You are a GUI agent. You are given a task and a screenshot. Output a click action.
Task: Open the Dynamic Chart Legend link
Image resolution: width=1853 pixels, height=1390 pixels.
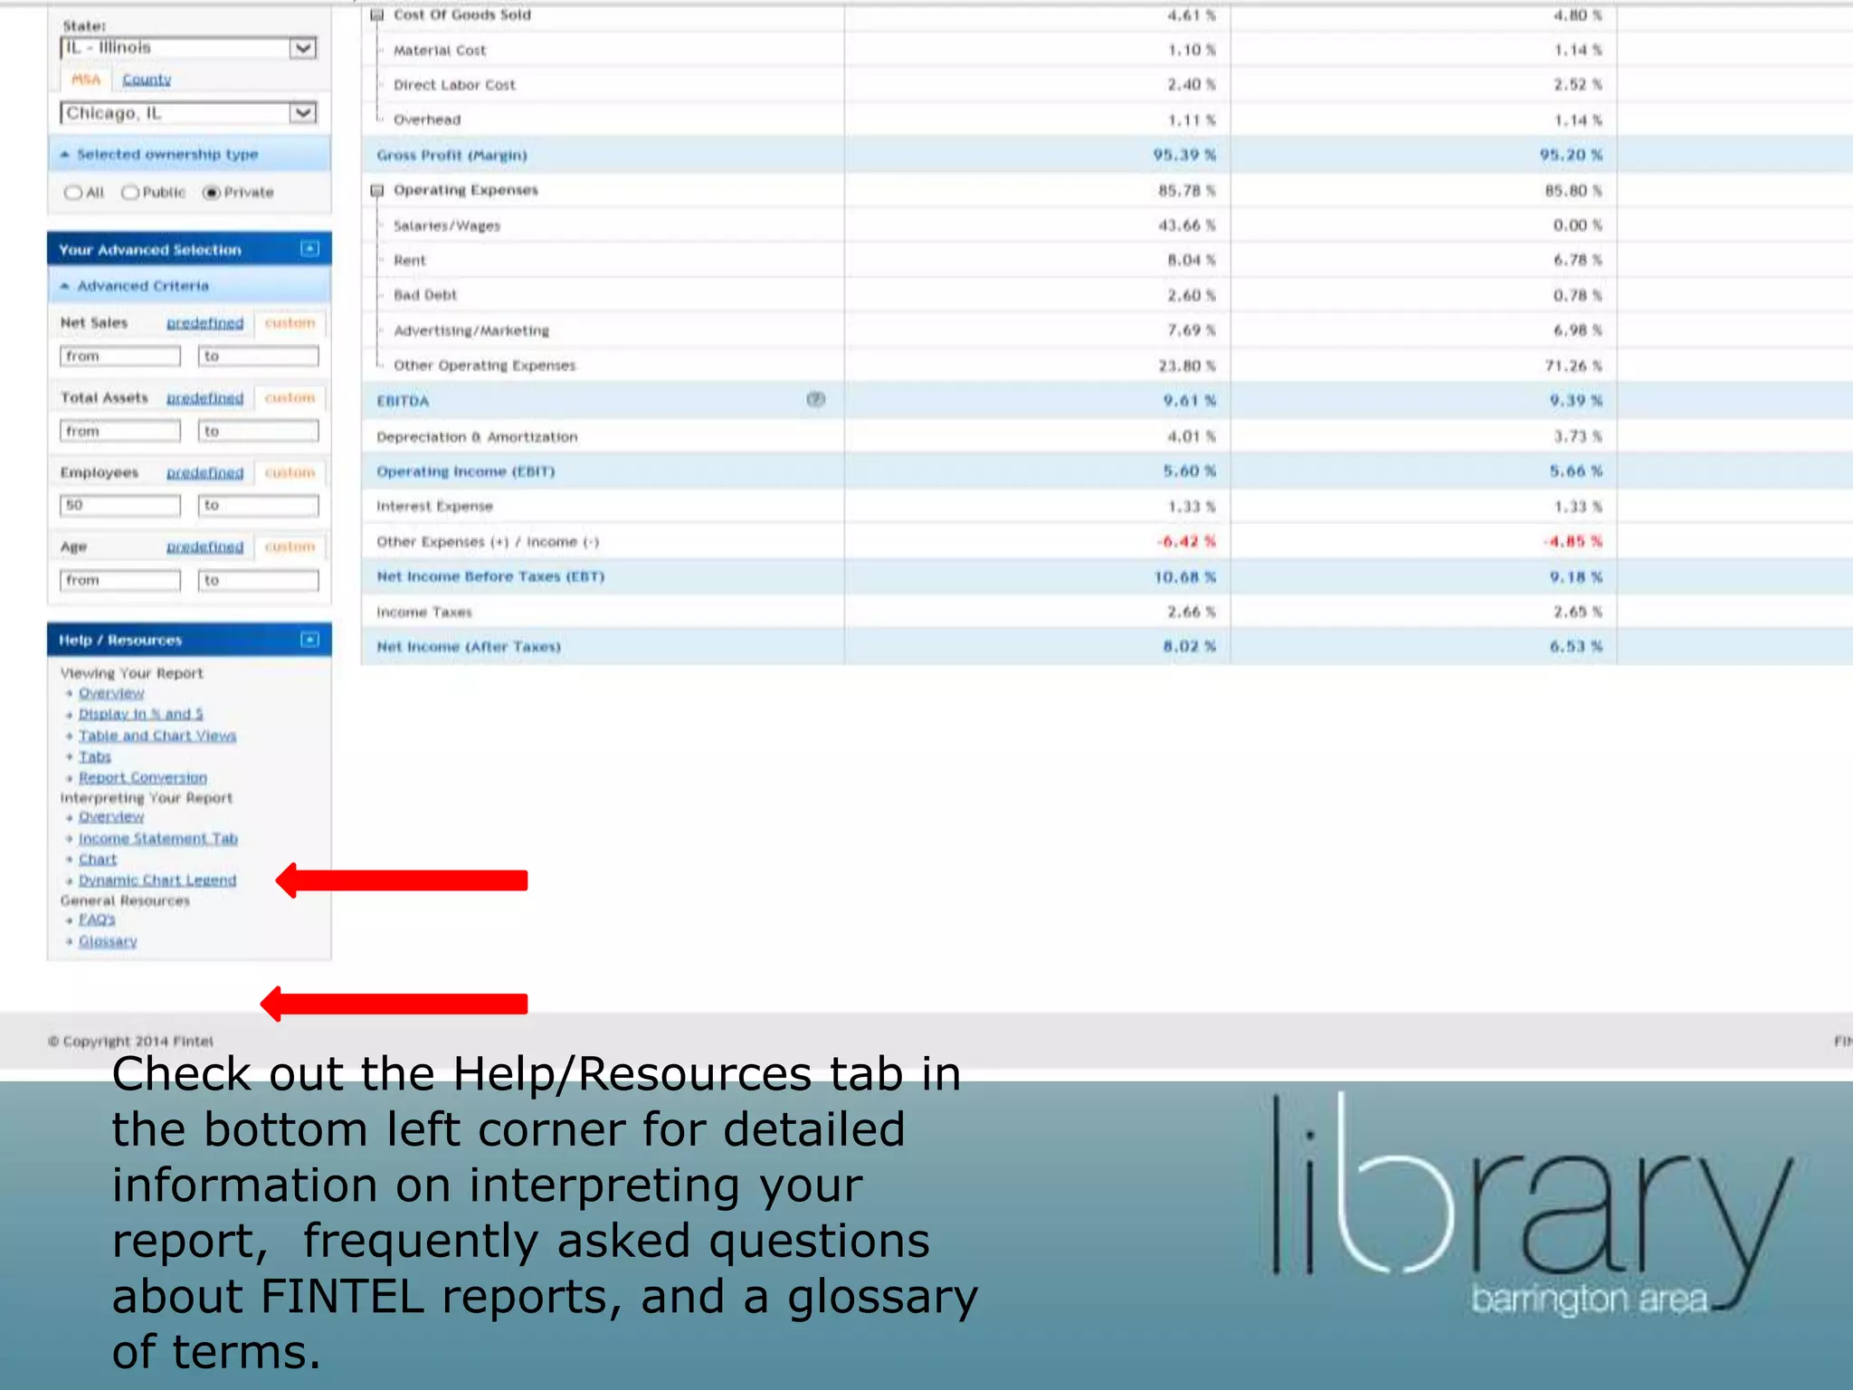(x=157, y=881)
